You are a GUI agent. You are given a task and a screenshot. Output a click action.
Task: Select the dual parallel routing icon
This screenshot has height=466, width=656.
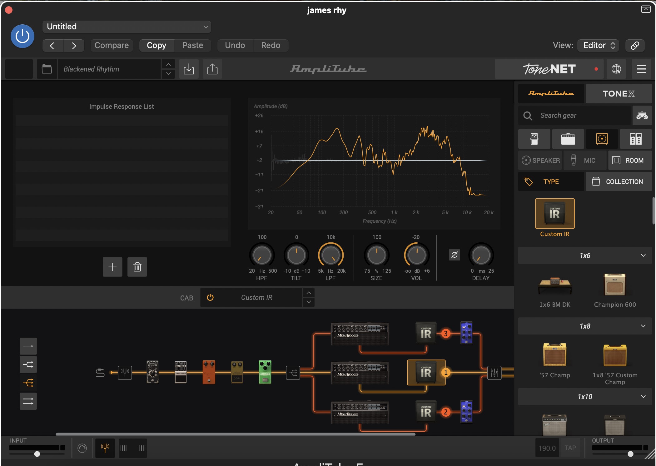click(x=28, y=401)
